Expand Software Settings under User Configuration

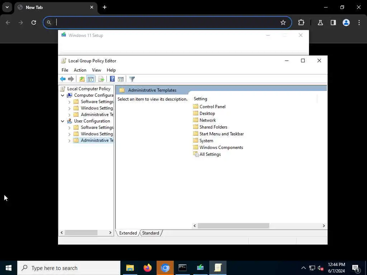[x=69, y=128]
